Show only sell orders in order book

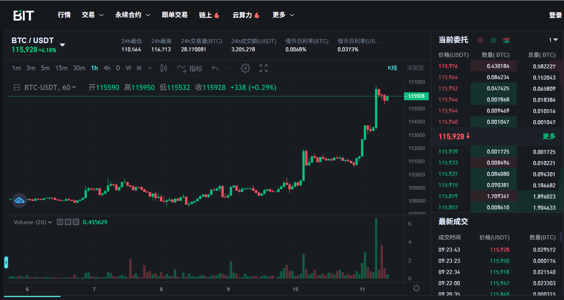click(x=480, y=40)
